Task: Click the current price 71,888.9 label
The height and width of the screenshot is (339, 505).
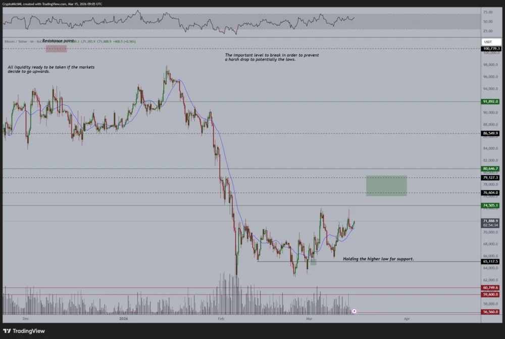Action: click(491, 221)
